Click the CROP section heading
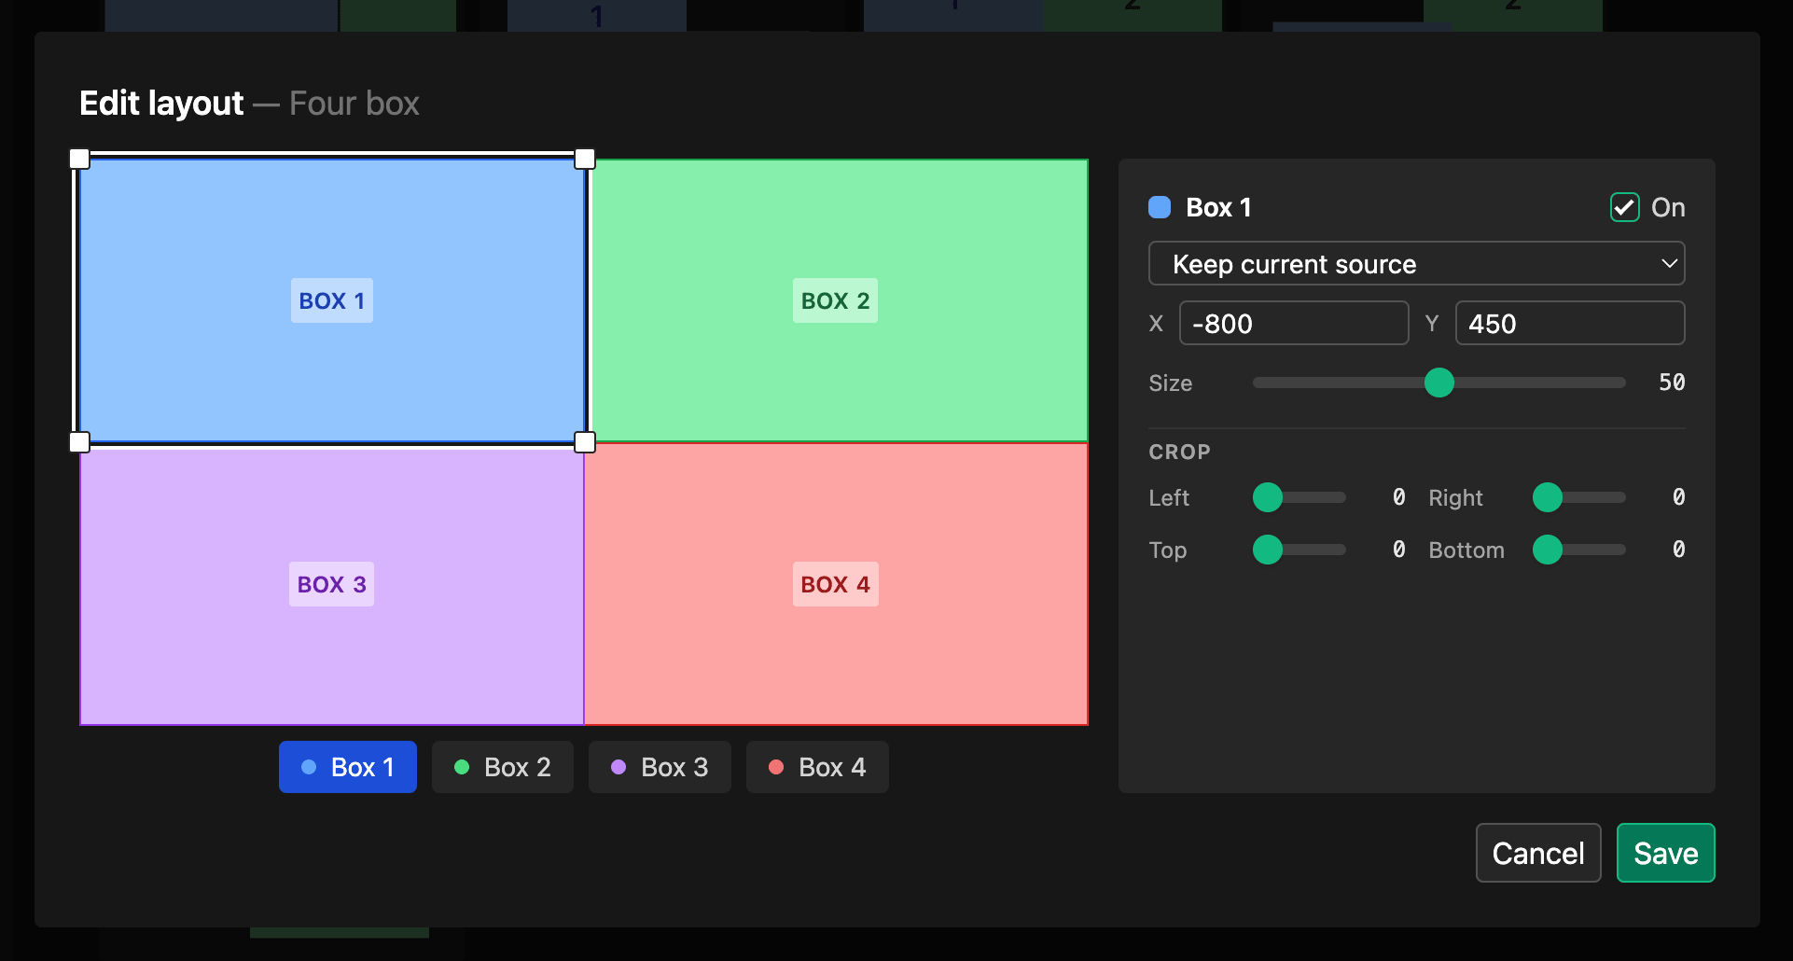Image resolution: width=1793 pixels, height=961 pixels. coord(1179,452)
